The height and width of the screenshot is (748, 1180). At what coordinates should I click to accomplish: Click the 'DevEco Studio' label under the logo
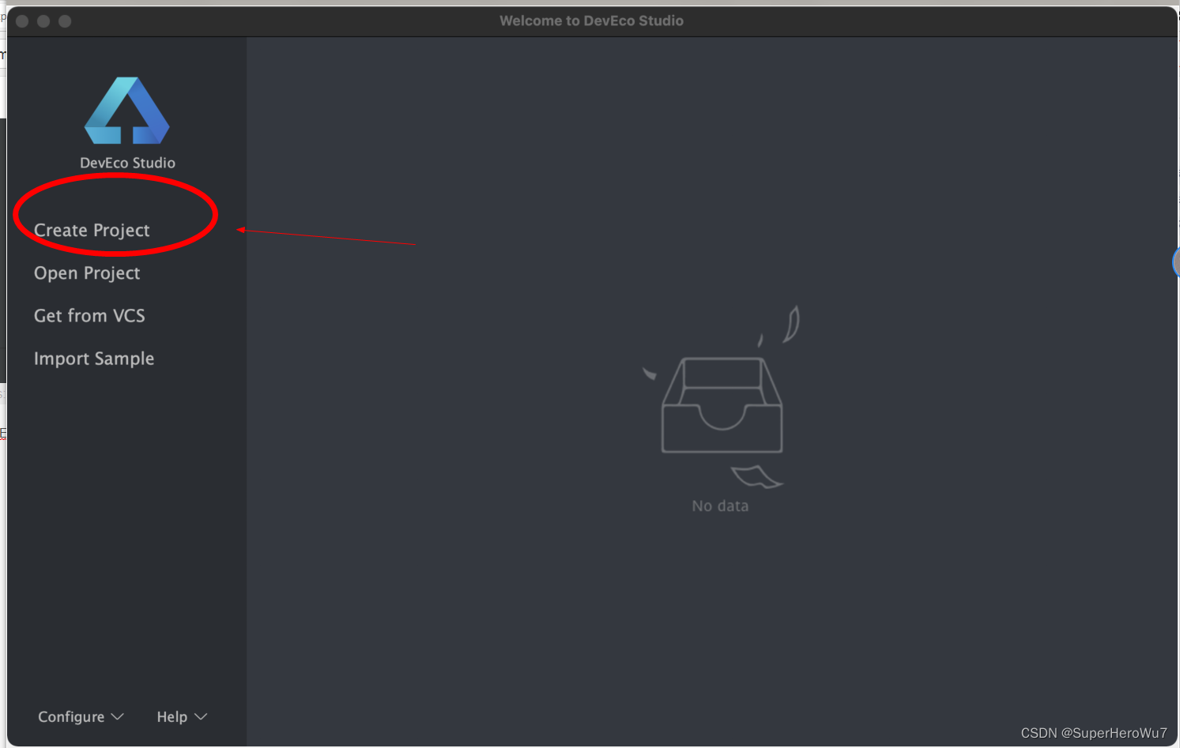coord(127,163)
